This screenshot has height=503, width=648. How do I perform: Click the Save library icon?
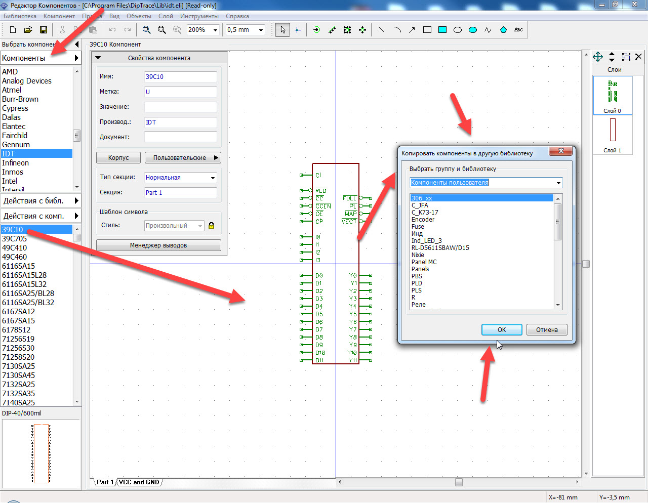44,30
